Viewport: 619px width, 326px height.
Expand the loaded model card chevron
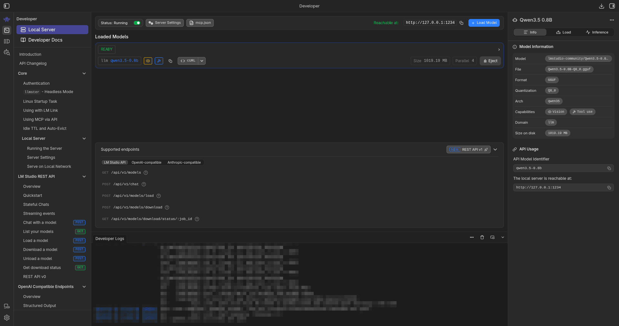pos(499,50)
